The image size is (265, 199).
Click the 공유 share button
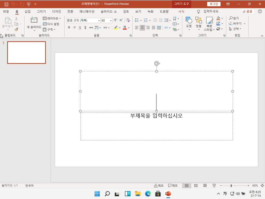pyautogui.click(x=247, y=11)
